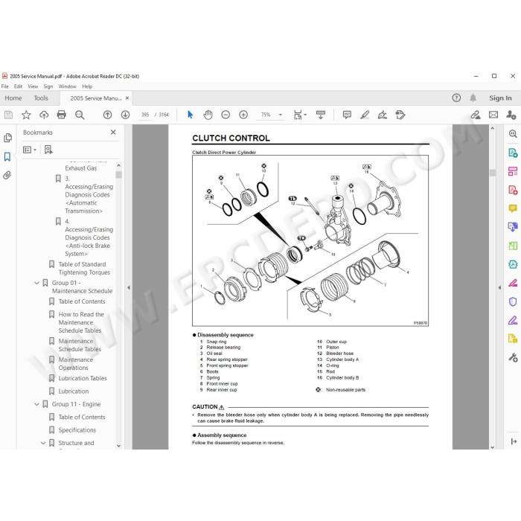Click bookmarks panel scrollbar thumb
This screenshot has width=521, height=521.
click(x=118, y=174)
